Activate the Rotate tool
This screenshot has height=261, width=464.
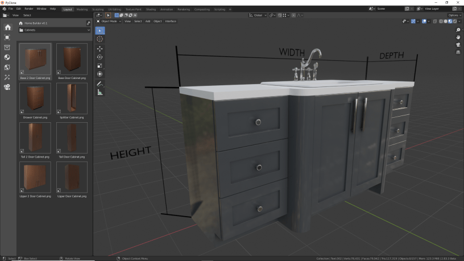100,57
